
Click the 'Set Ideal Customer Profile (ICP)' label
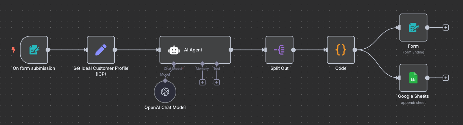coord(101,71)
